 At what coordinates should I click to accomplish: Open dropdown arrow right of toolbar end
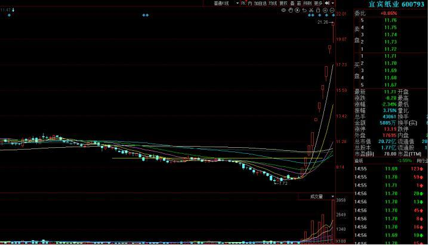[332, 3]
